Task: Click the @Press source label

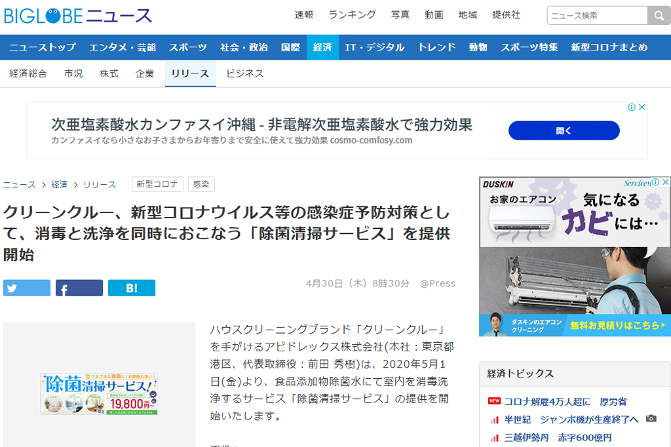Action: 437,283
